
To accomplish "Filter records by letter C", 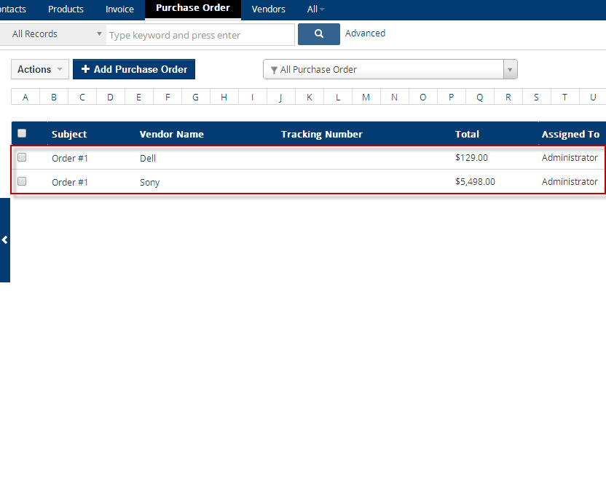I will pyautogui.click(x=82, y=97).
